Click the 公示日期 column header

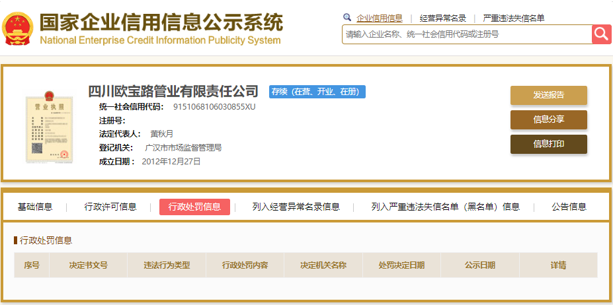tap(480, 265)
